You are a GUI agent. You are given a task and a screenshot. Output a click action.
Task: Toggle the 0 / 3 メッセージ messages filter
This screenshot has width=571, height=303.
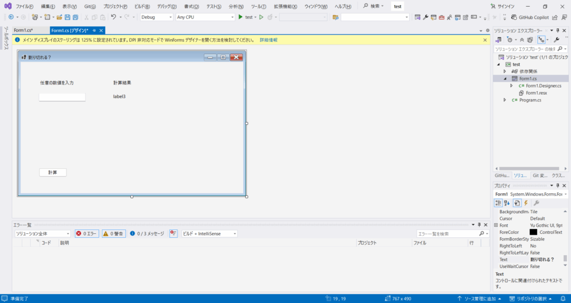click(x=147, y=234)
